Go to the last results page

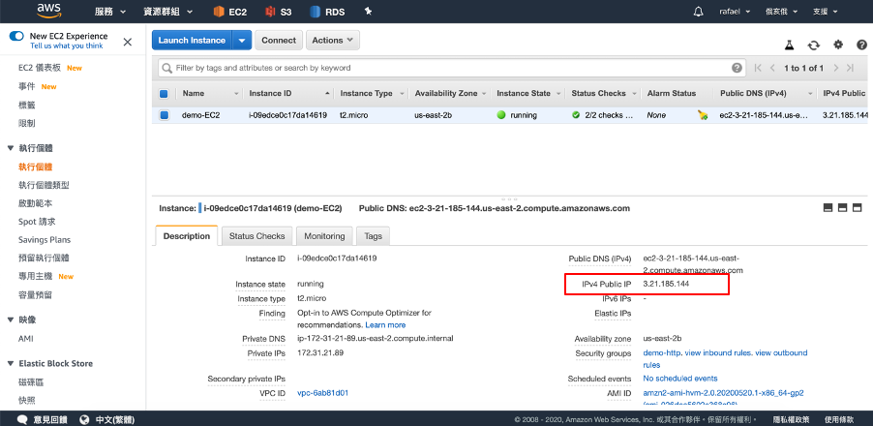[x=850, y=68]
